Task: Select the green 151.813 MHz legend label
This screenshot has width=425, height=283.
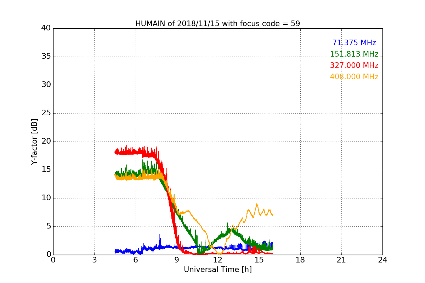Action: coord(354,54)
